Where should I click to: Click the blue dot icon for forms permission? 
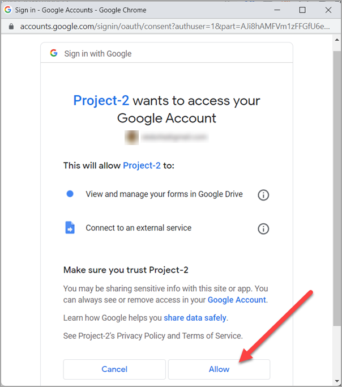pyautogui.click(x=70, y=194)
